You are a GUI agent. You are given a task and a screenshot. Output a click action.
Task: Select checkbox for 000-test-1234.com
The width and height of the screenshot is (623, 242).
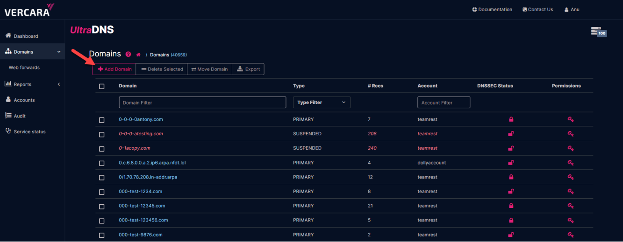coord(102,192)
